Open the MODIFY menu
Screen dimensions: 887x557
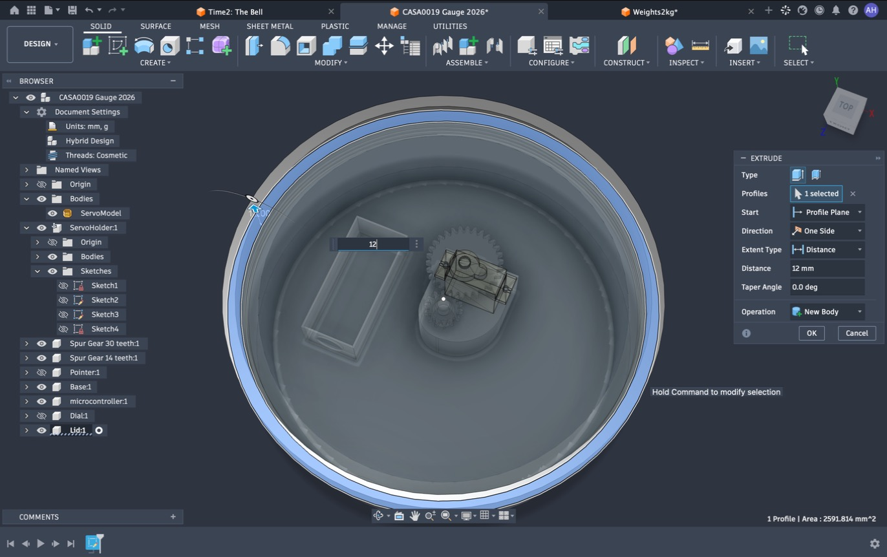pyautogui.click(x=330, y=63)
